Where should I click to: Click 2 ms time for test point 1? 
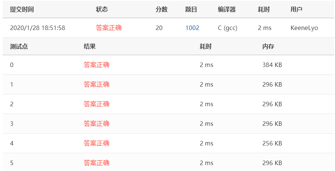pyautogui.click(x=207, y=84)
